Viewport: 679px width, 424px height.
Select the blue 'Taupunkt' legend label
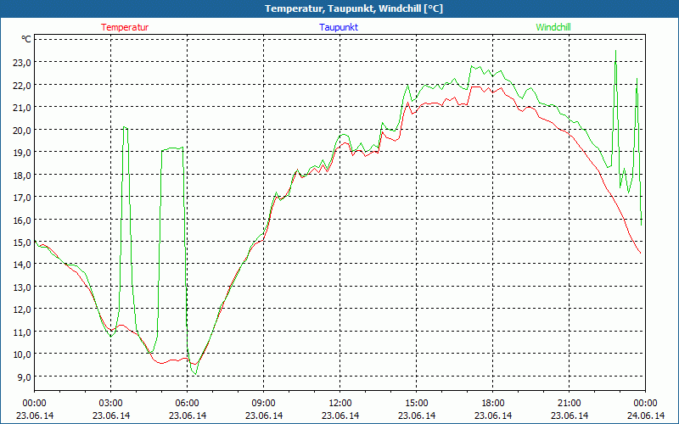(339, 27)
